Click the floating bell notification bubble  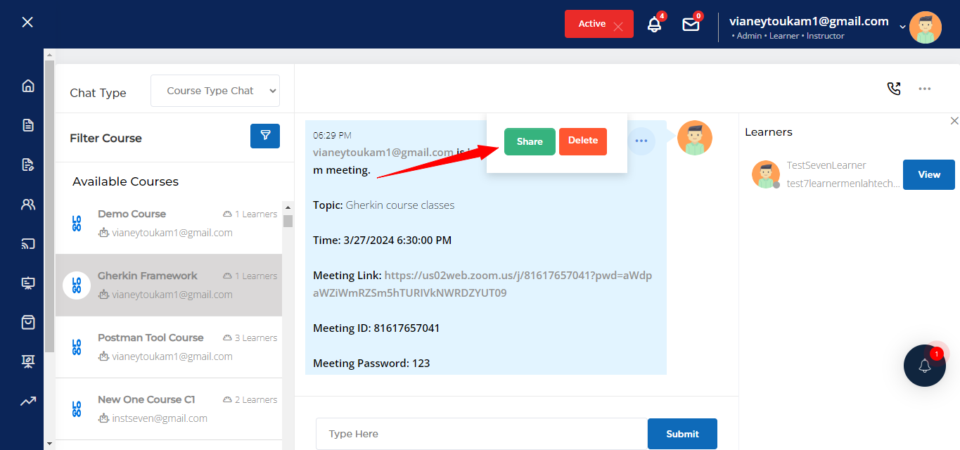tap(924, 366)
